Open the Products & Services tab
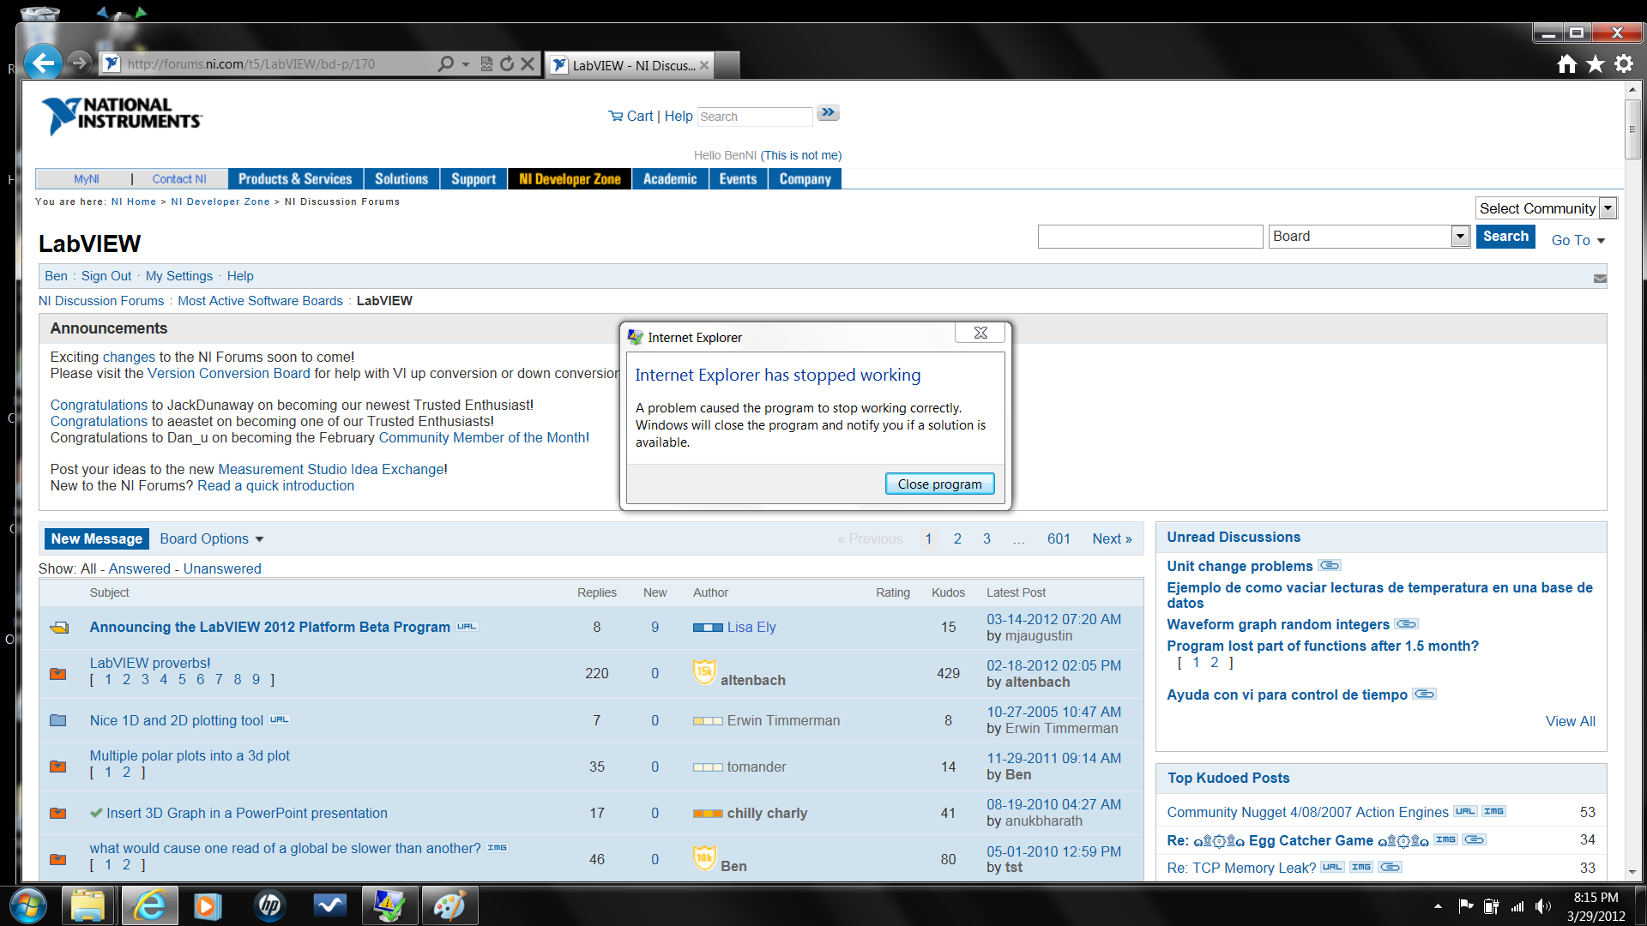Screen dimensions: 1647x926 click(295, 179)
